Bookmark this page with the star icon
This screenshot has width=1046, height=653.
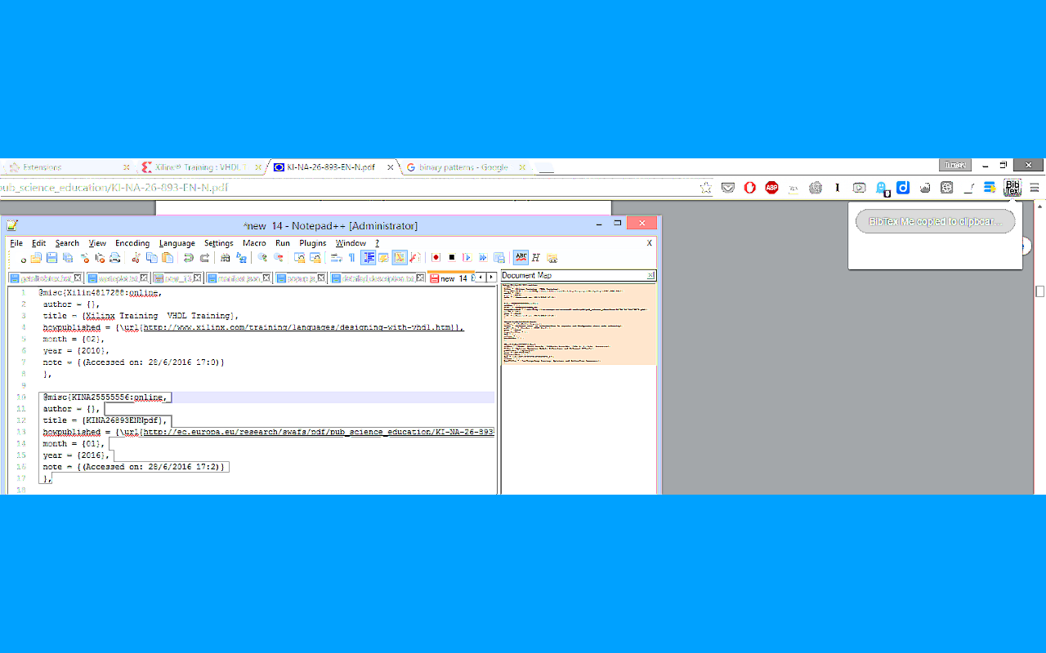tap(706, 188)
